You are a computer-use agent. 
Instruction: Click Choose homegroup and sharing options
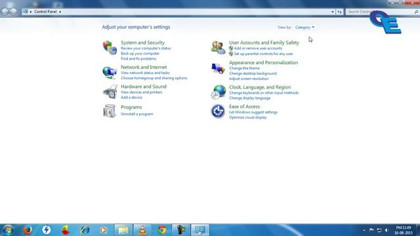coord(154,78)
